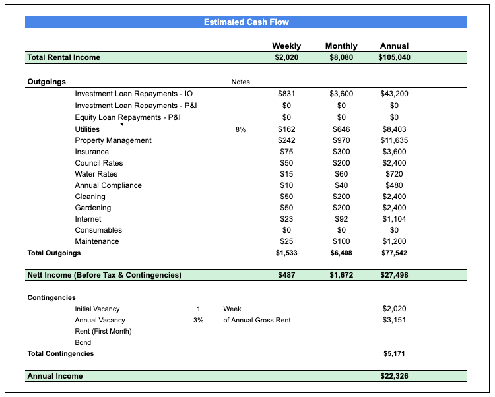495x397 pixels.
Task: Select the Property Management row label
Action: click(x=113, y=140)
